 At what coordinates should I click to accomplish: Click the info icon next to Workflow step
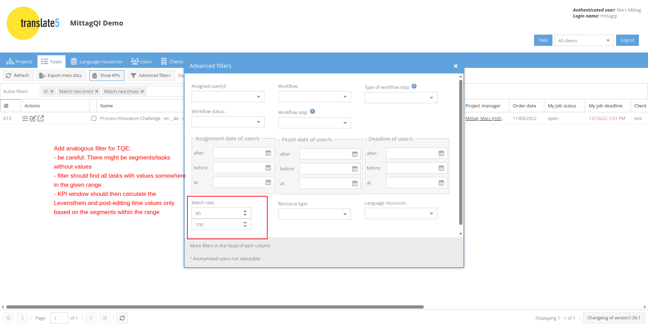coord(312,112)
